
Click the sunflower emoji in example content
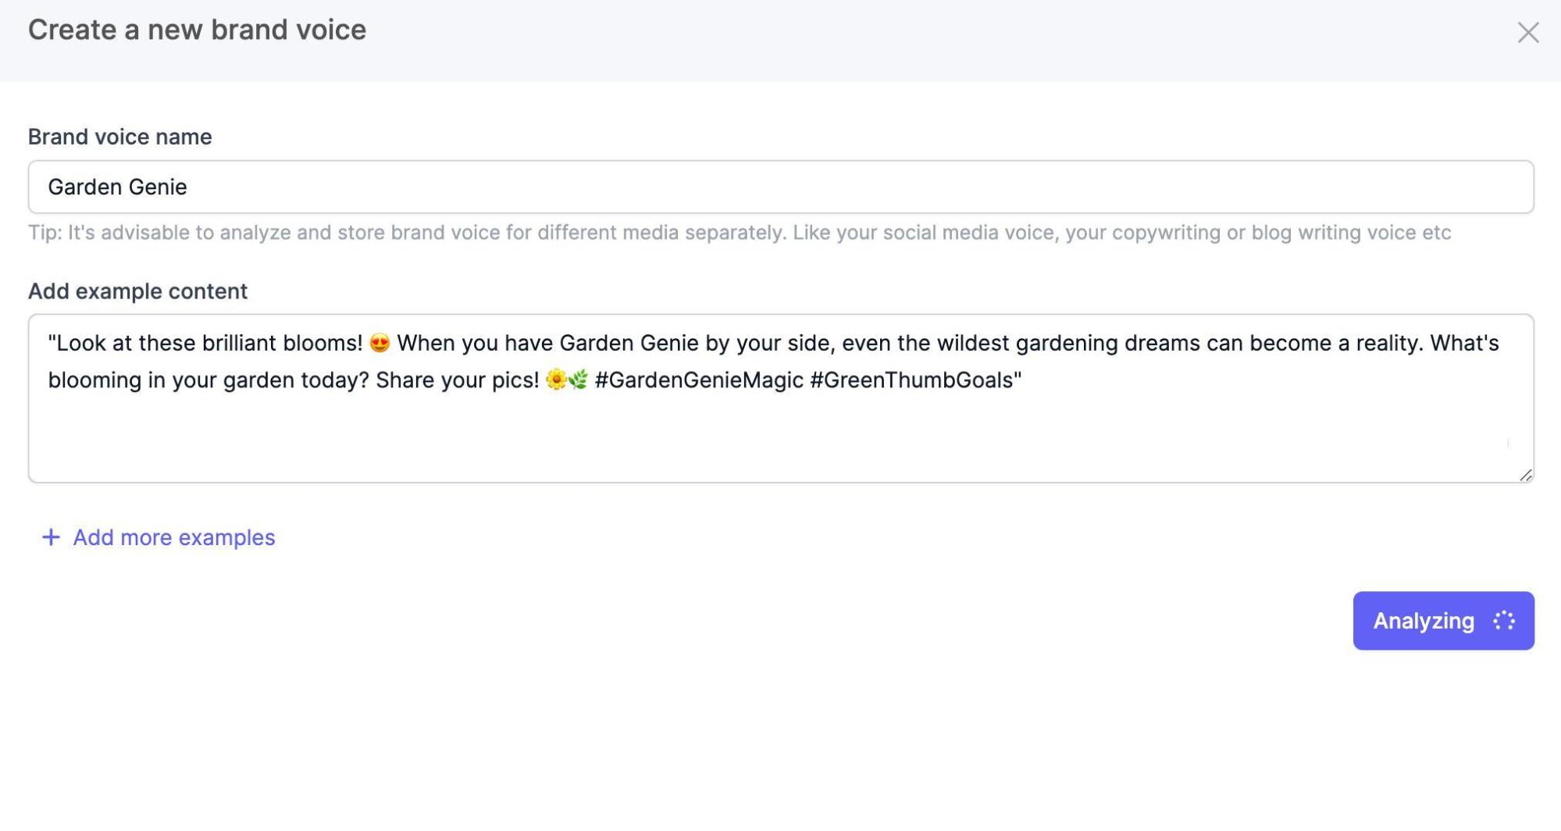(x=556, y=380)
